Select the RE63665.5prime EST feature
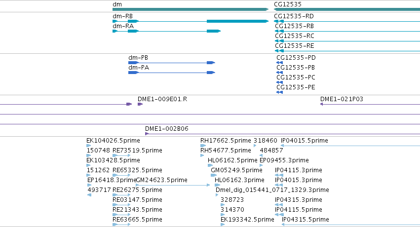 121,225
